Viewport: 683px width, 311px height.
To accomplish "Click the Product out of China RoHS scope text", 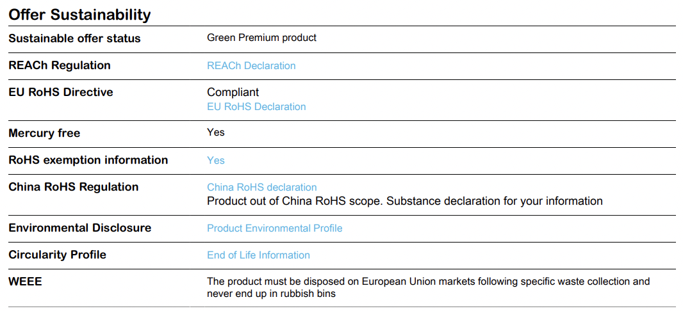I will [404, 202].
